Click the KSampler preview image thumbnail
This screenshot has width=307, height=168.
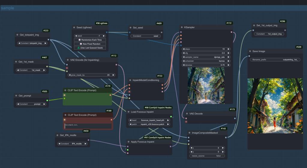coord(206,85)
